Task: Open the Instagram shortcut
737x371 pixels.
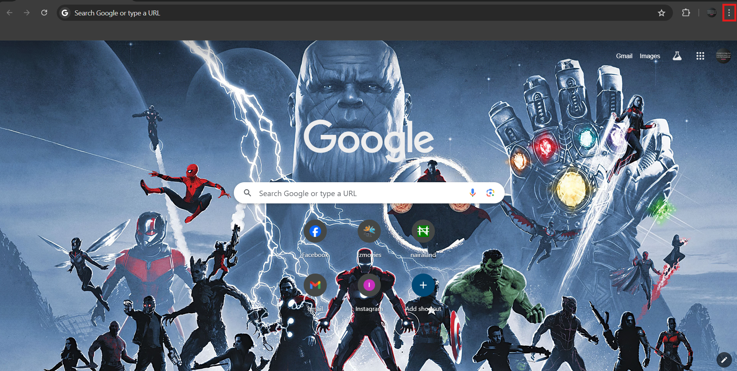Action: click(x=369, y=293)
